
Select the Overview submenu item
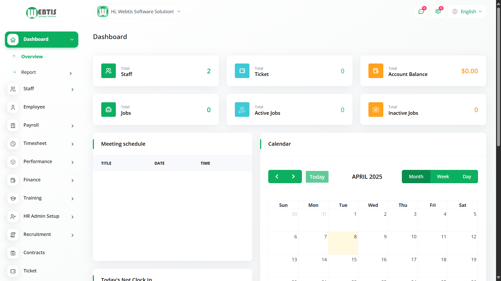tap(32, 57)
